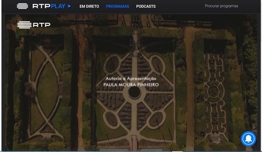Viewport: 262px width, 152px height.
Task: Switch to the PROGRAMAS tab
Action: coord(117,6)
